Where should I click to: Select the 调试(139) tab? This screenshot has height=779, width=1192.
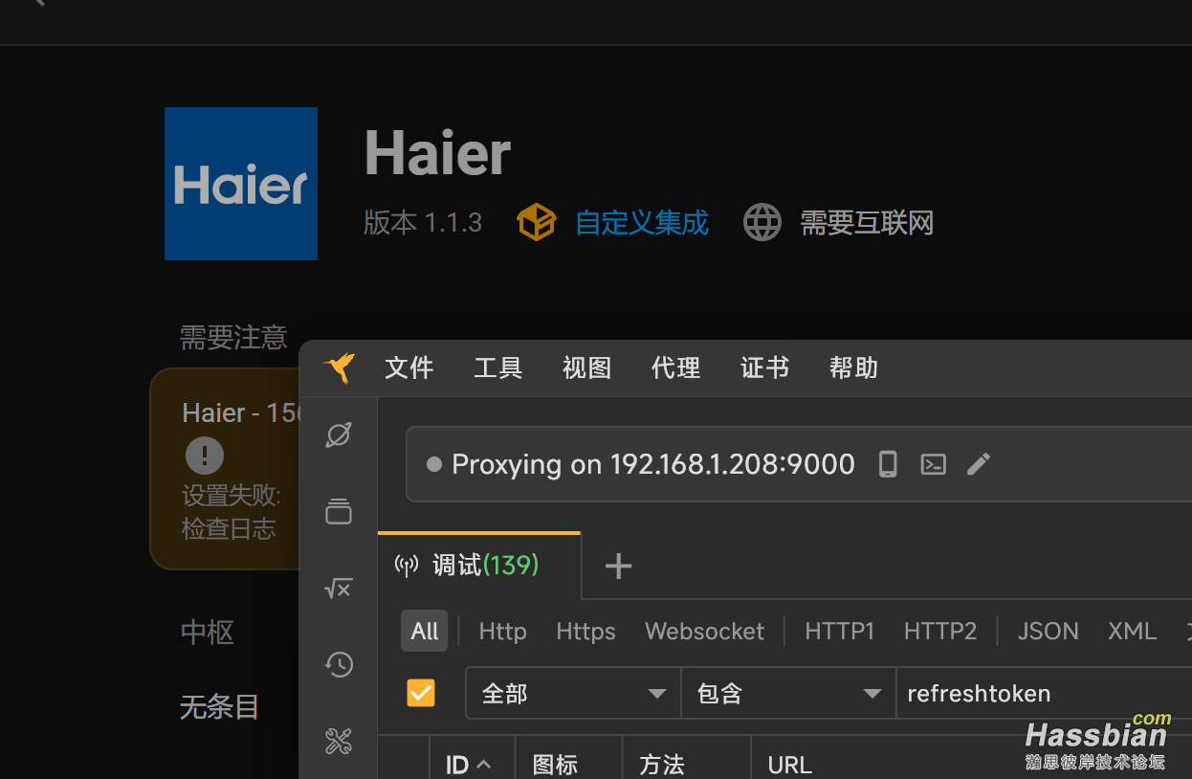tap(478, 566)
